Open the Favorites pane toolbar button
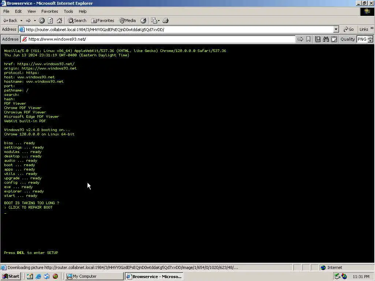 103,20
